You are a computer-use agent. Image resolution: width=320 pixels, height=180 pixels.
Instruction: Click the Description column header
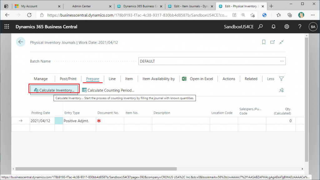point(162,112)
